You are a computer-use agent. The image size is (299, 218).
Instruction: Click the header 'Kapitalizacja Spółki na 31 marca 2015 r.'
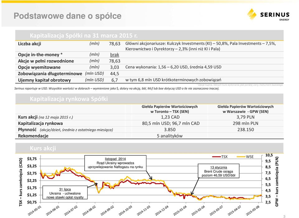coord(83,35)
